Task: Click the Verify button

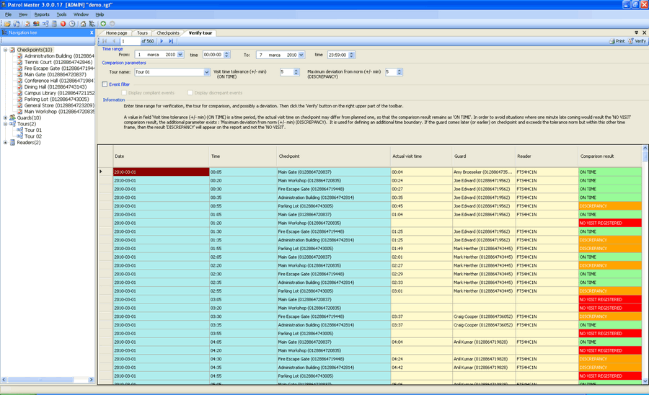Action: tap(637, 41)
